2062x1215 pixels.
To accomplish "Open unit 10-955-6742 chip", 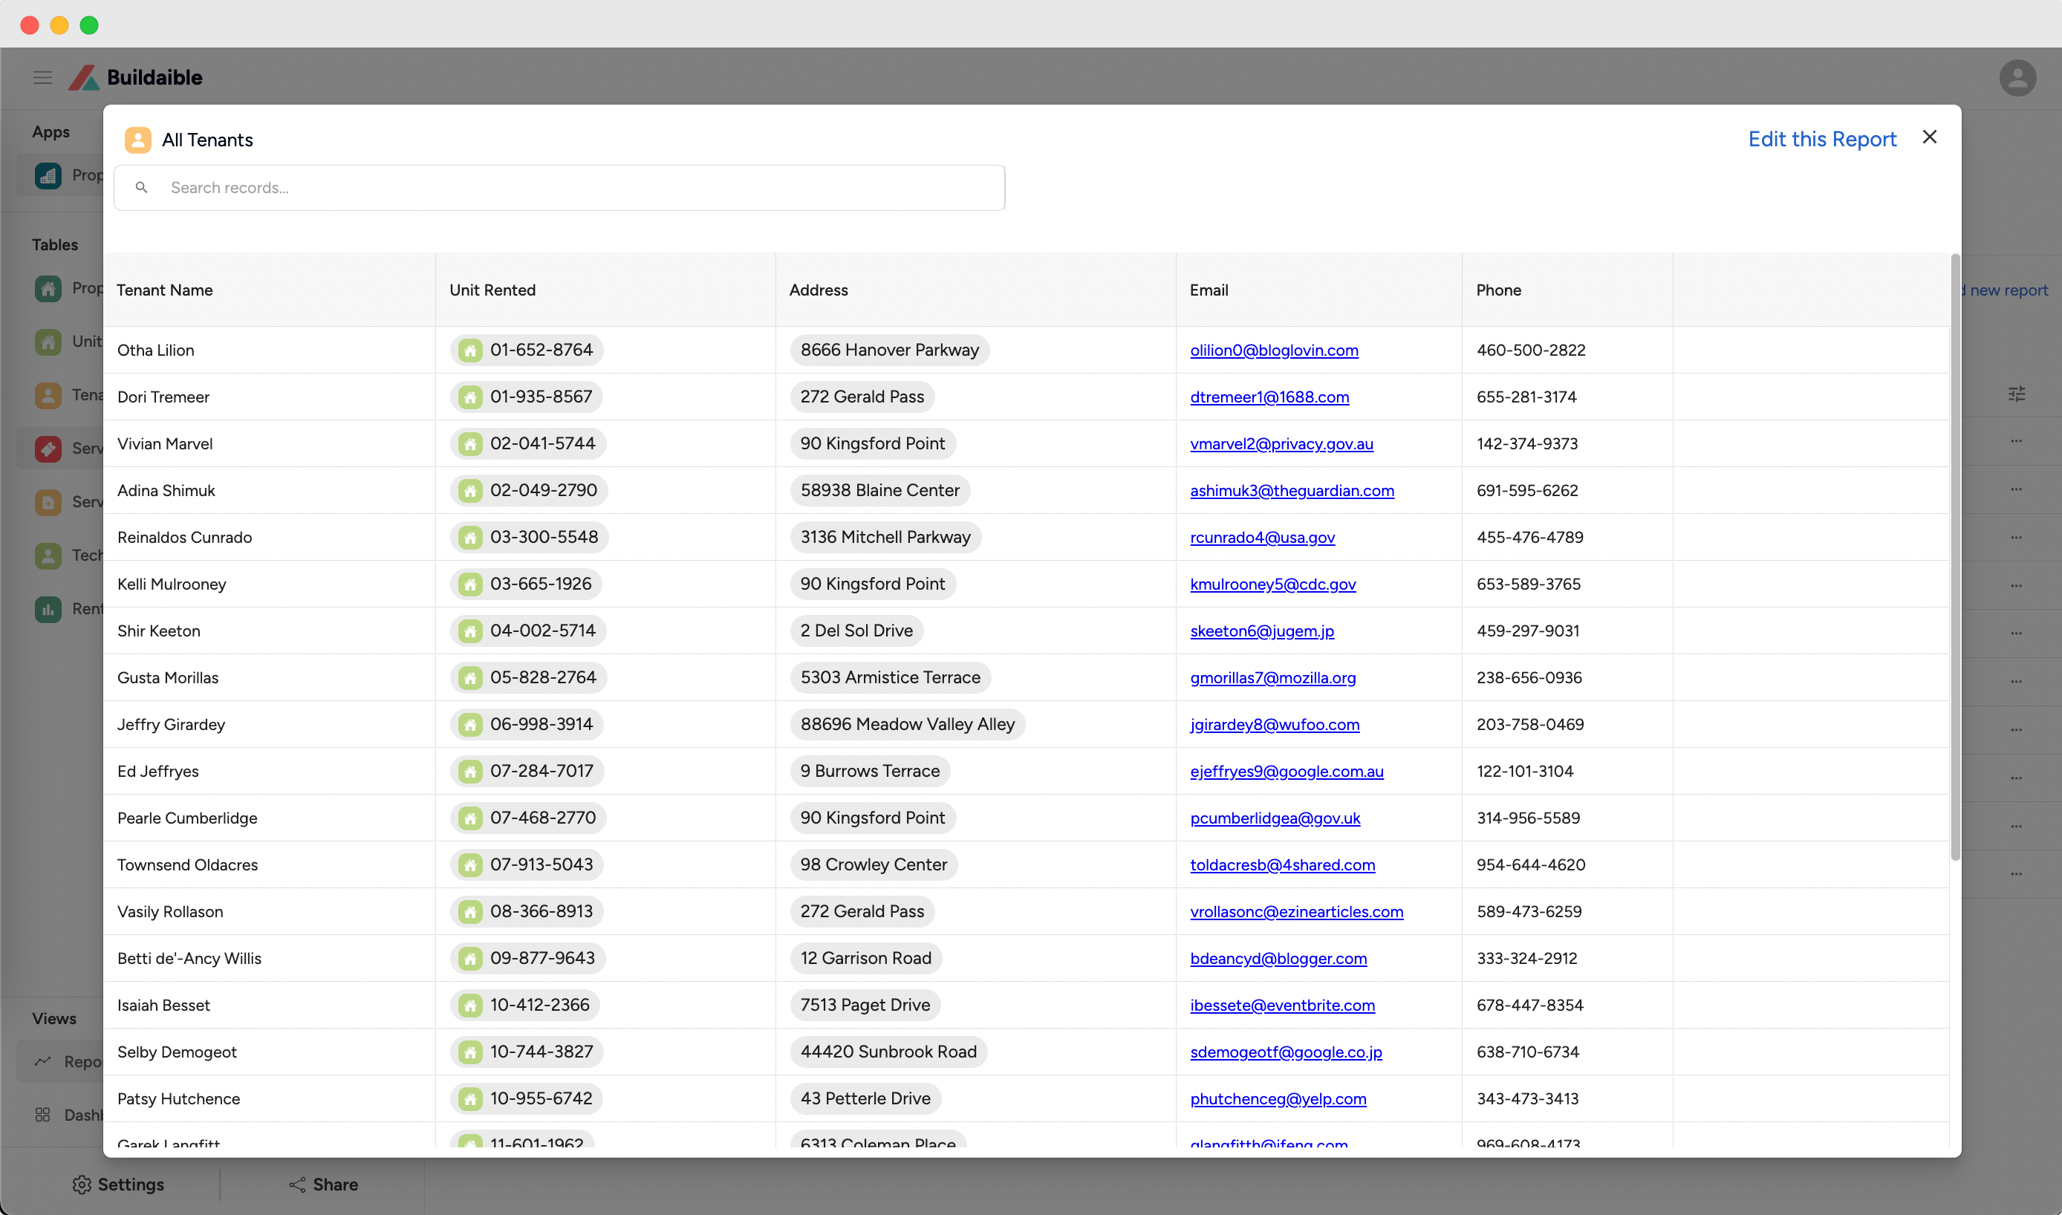I will click(x=527, y=1098).
